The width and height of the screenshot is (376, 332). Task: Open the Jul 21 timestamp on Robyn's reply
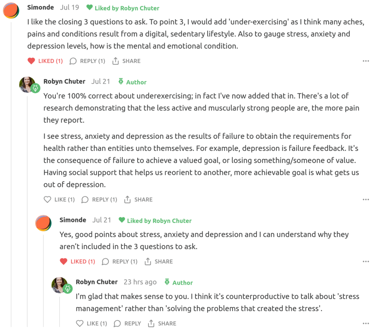point(101,81)
